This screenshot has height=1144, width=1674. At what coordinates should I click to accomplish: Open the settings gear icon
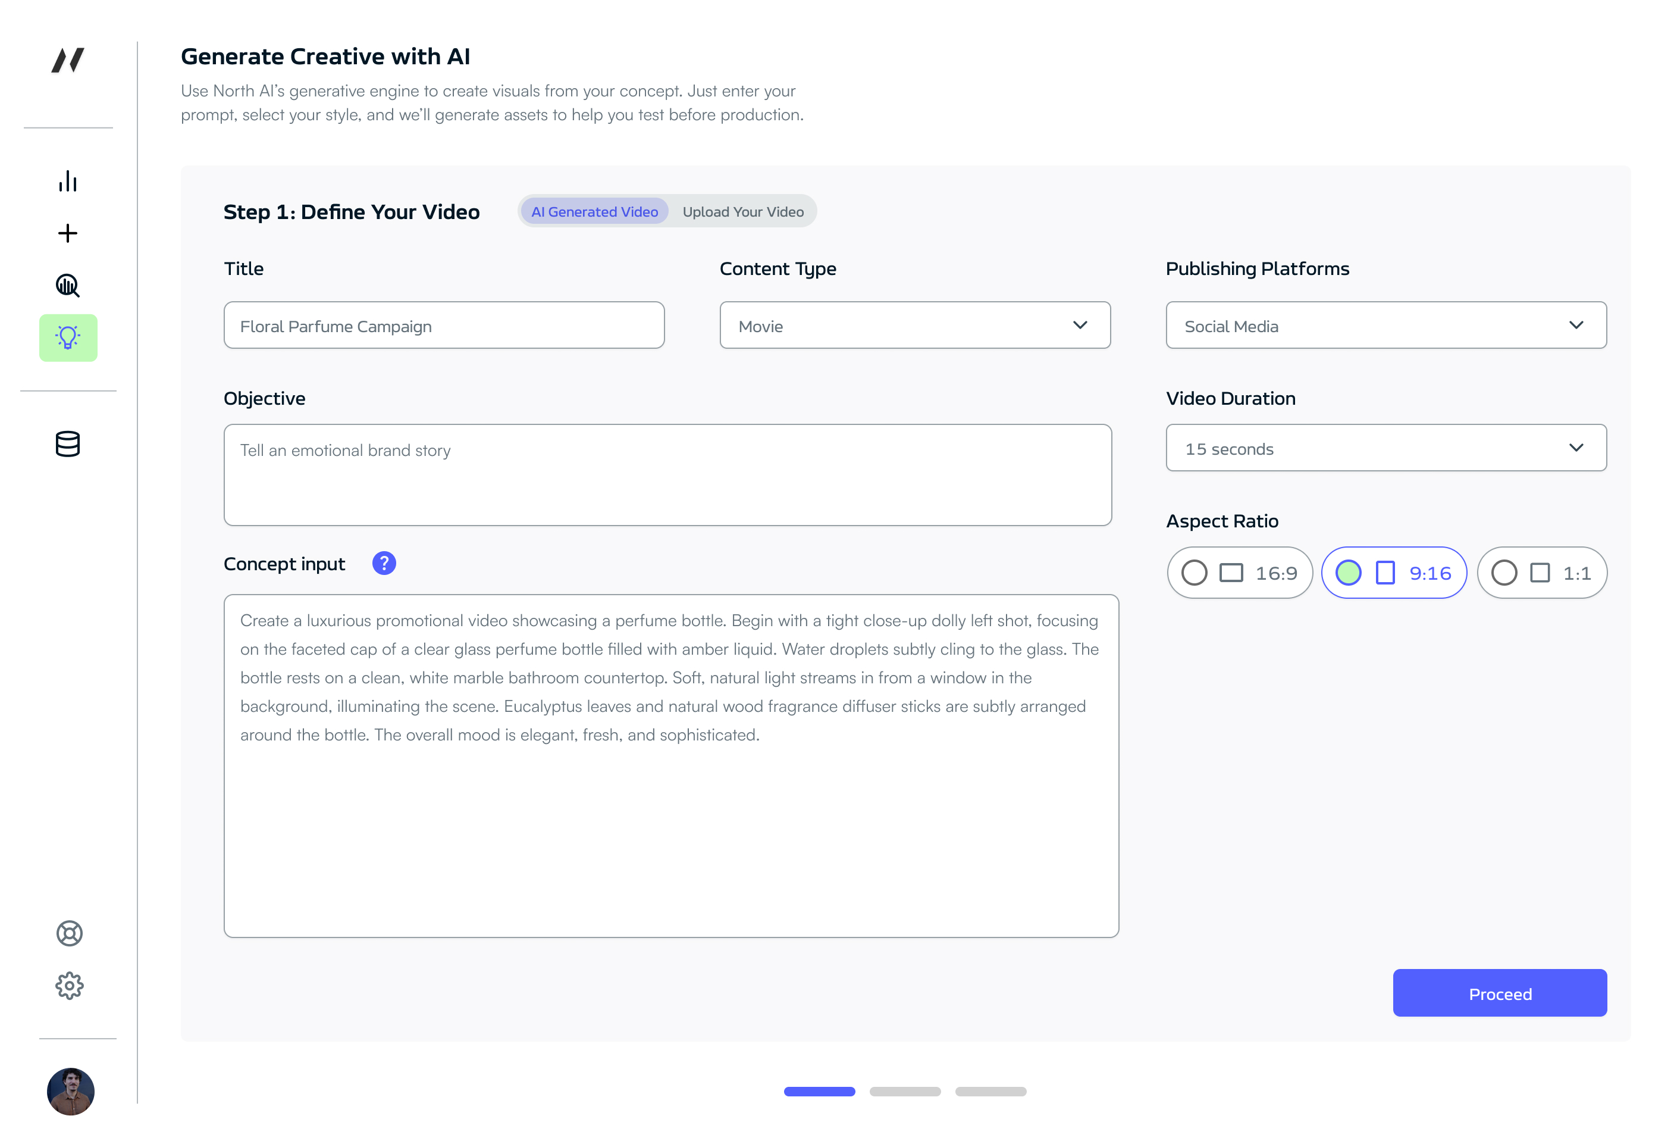pyautogui.click(x=69, y=986)
